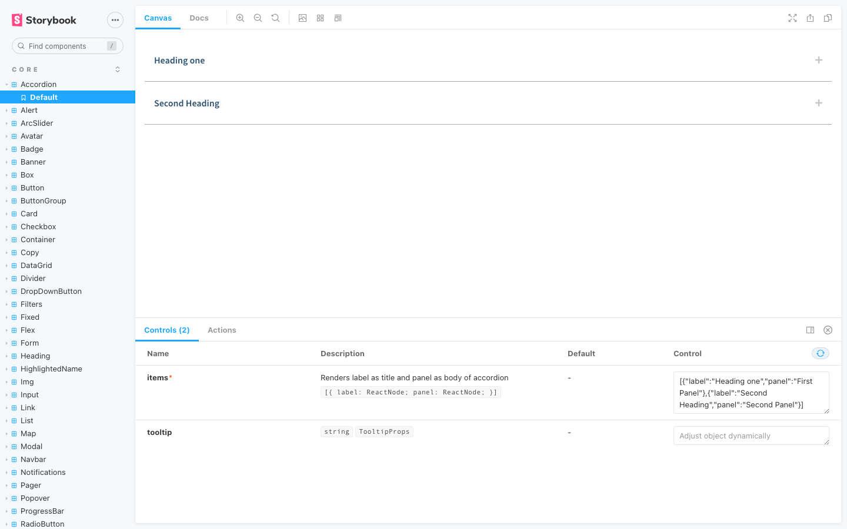Click the zoom out icon in toolbar
This screenshot has width=847, height=529.
[x=258, y=18]
